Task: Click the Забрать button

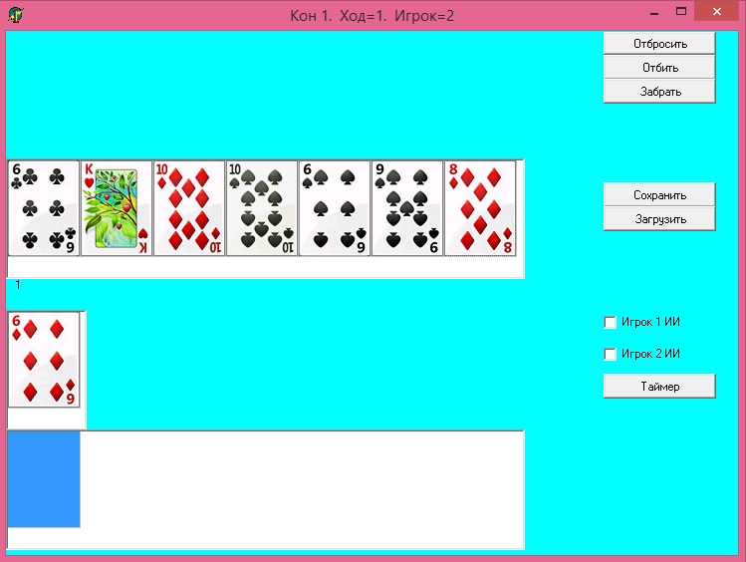Action: tap(659, 91)
